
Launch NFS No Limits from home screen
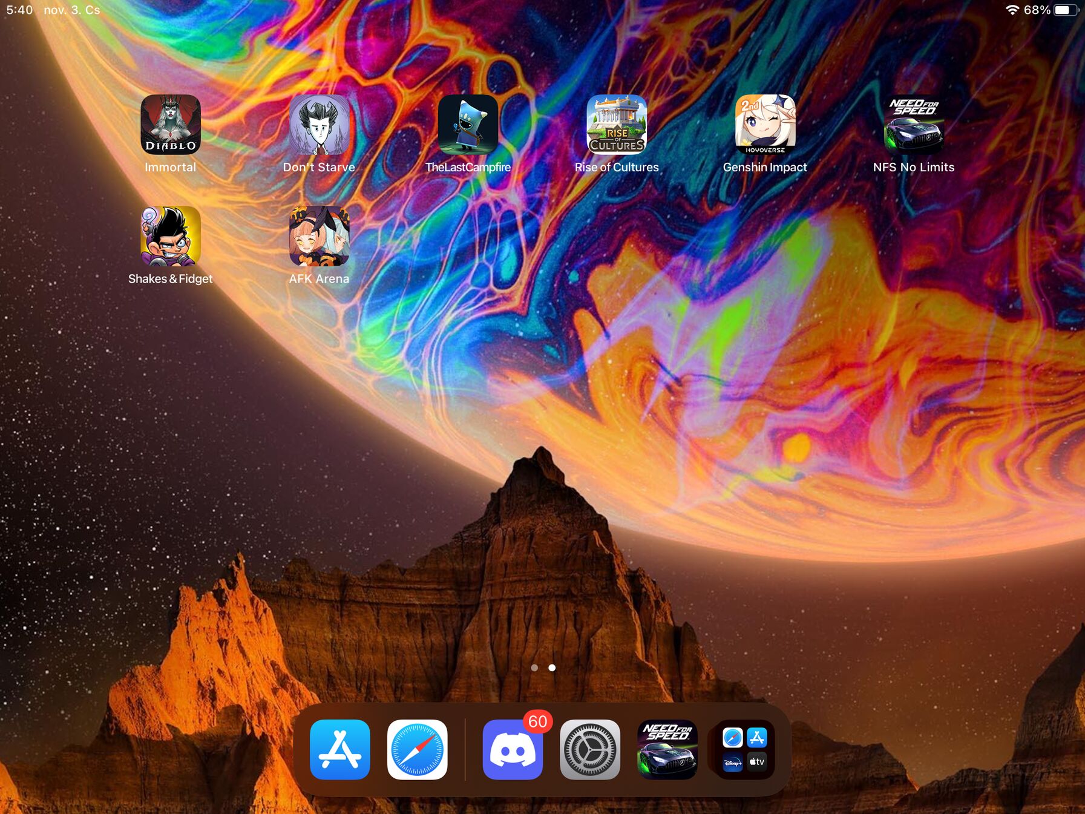click(x=914, y=124)
